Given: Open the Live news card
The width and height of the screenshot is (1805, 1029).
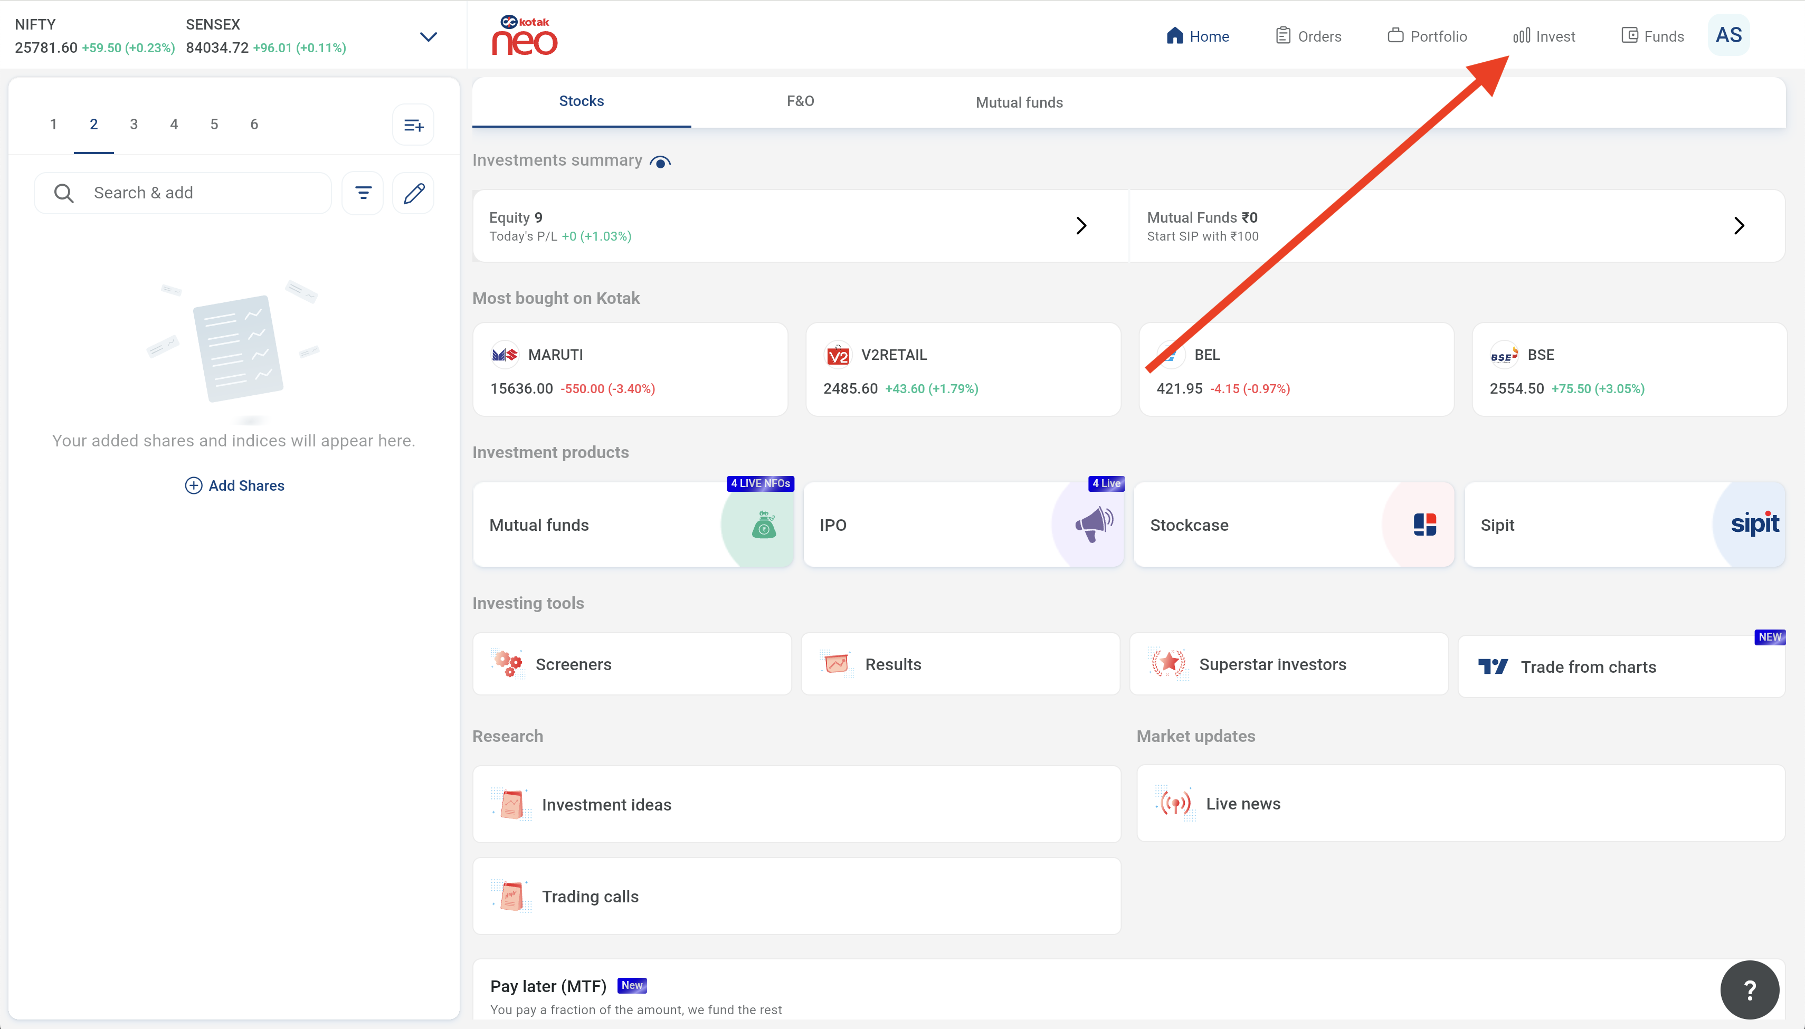Looking at the screenshot, I should click(x=1460, y=804).
